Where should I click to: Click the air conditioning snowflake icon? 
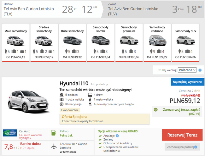click(x=62, y=104)
